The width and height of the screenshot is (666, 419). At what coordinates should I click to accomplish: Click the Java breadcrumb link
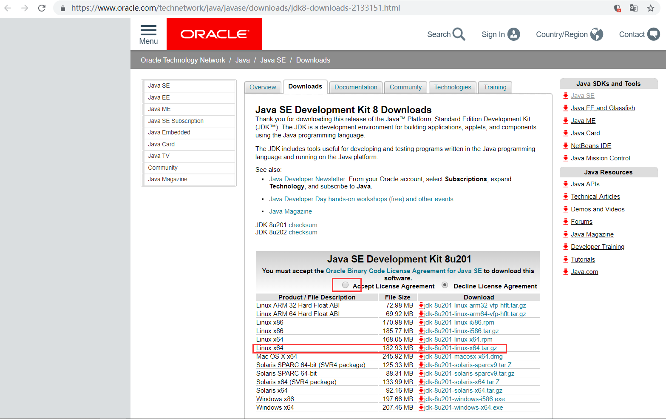(242, 60)
